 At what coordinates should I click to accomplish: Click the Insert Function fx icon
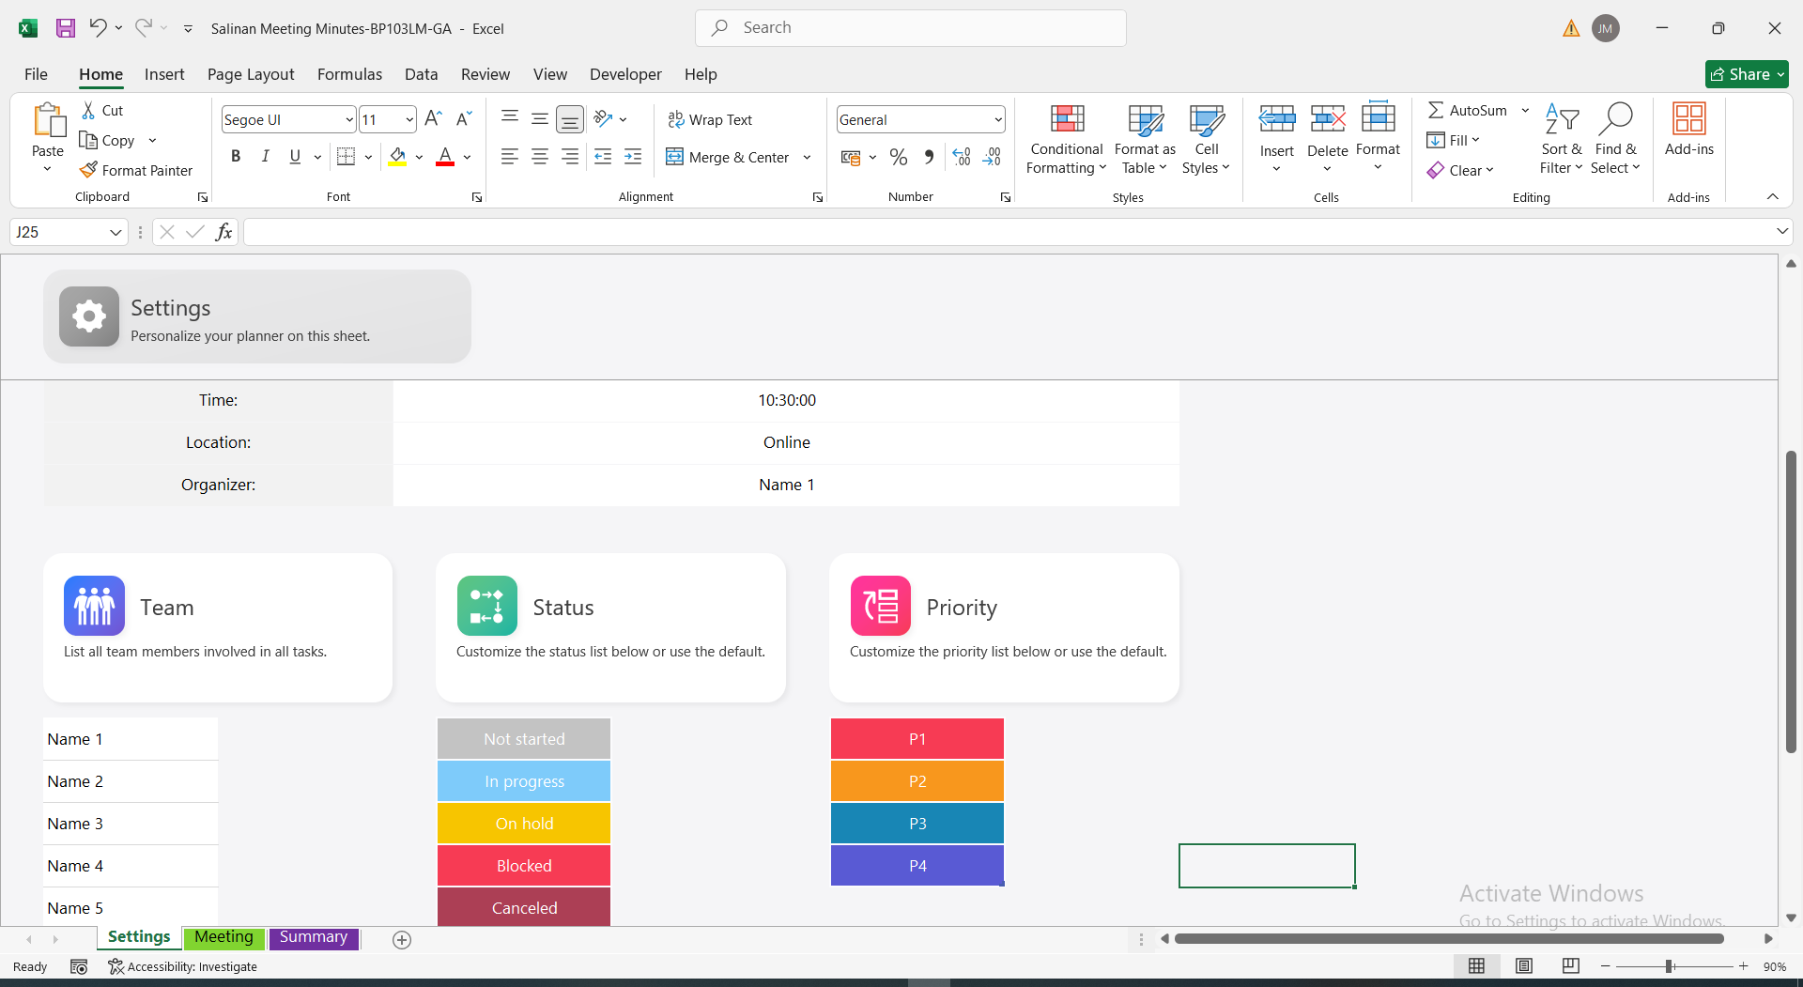click(223, 232)
